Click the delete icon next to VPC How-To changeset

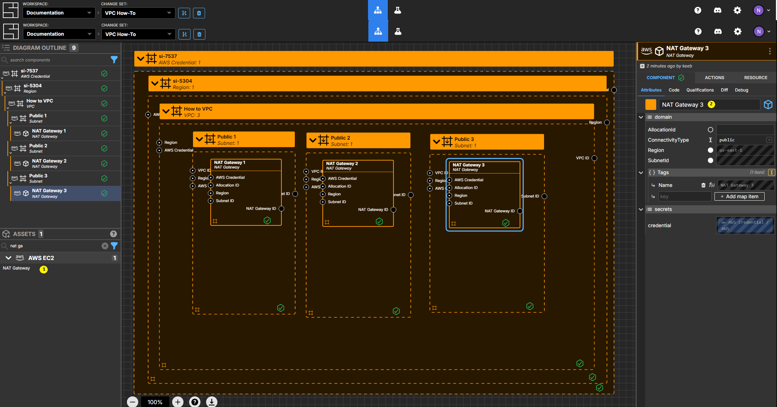coord(199,12)
